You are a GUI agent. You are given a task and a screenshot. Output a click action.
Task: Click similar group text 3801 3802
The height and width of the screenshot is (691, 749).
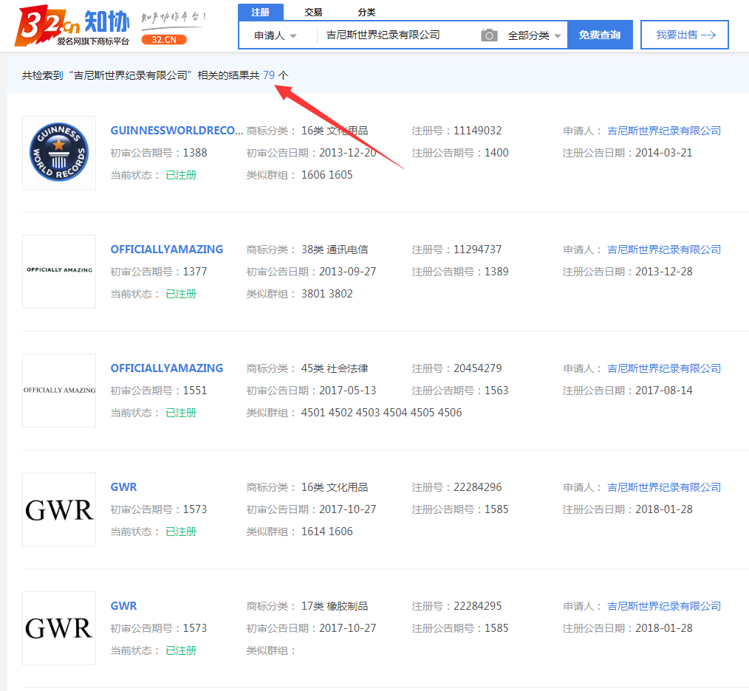coord(326,294)
